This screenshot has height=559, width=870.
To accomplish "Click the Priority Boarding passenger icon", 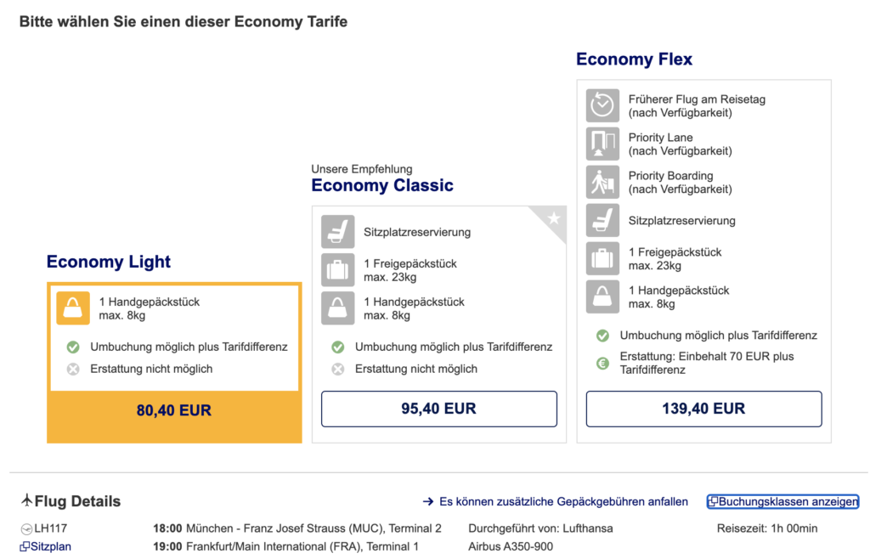I will pyautogui.click(x=602, y=182).
